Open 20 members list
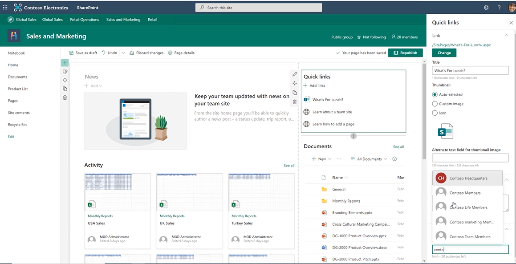The height and width of the screenshot is (264, 516). [404, 37]
